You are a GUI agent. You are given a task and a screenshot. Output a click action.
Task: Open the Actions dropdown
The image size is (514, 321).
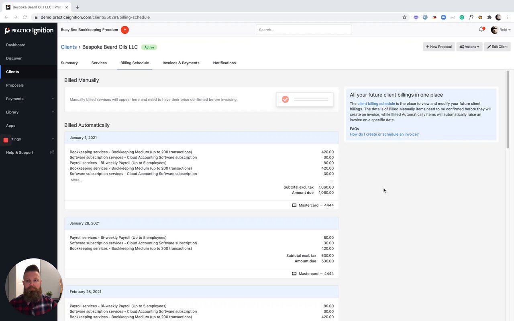469,47
